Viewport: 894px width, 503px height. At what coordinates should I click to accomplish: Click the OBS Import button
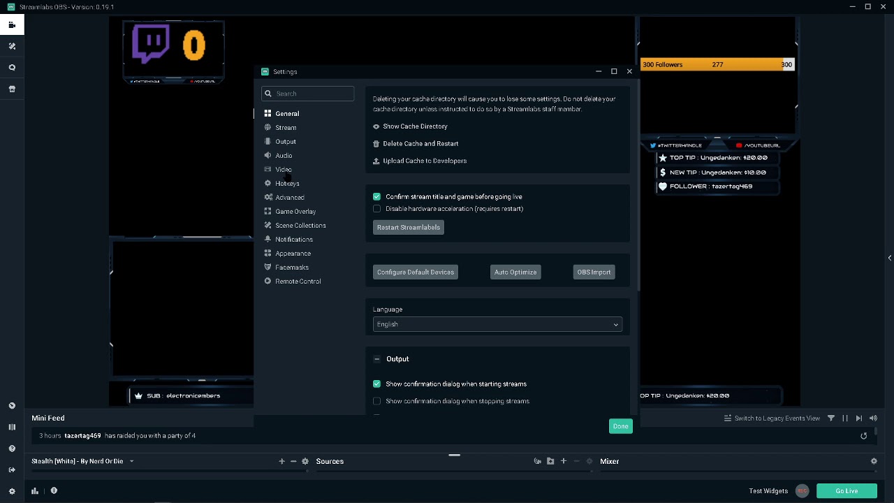[x=594, y=272]
